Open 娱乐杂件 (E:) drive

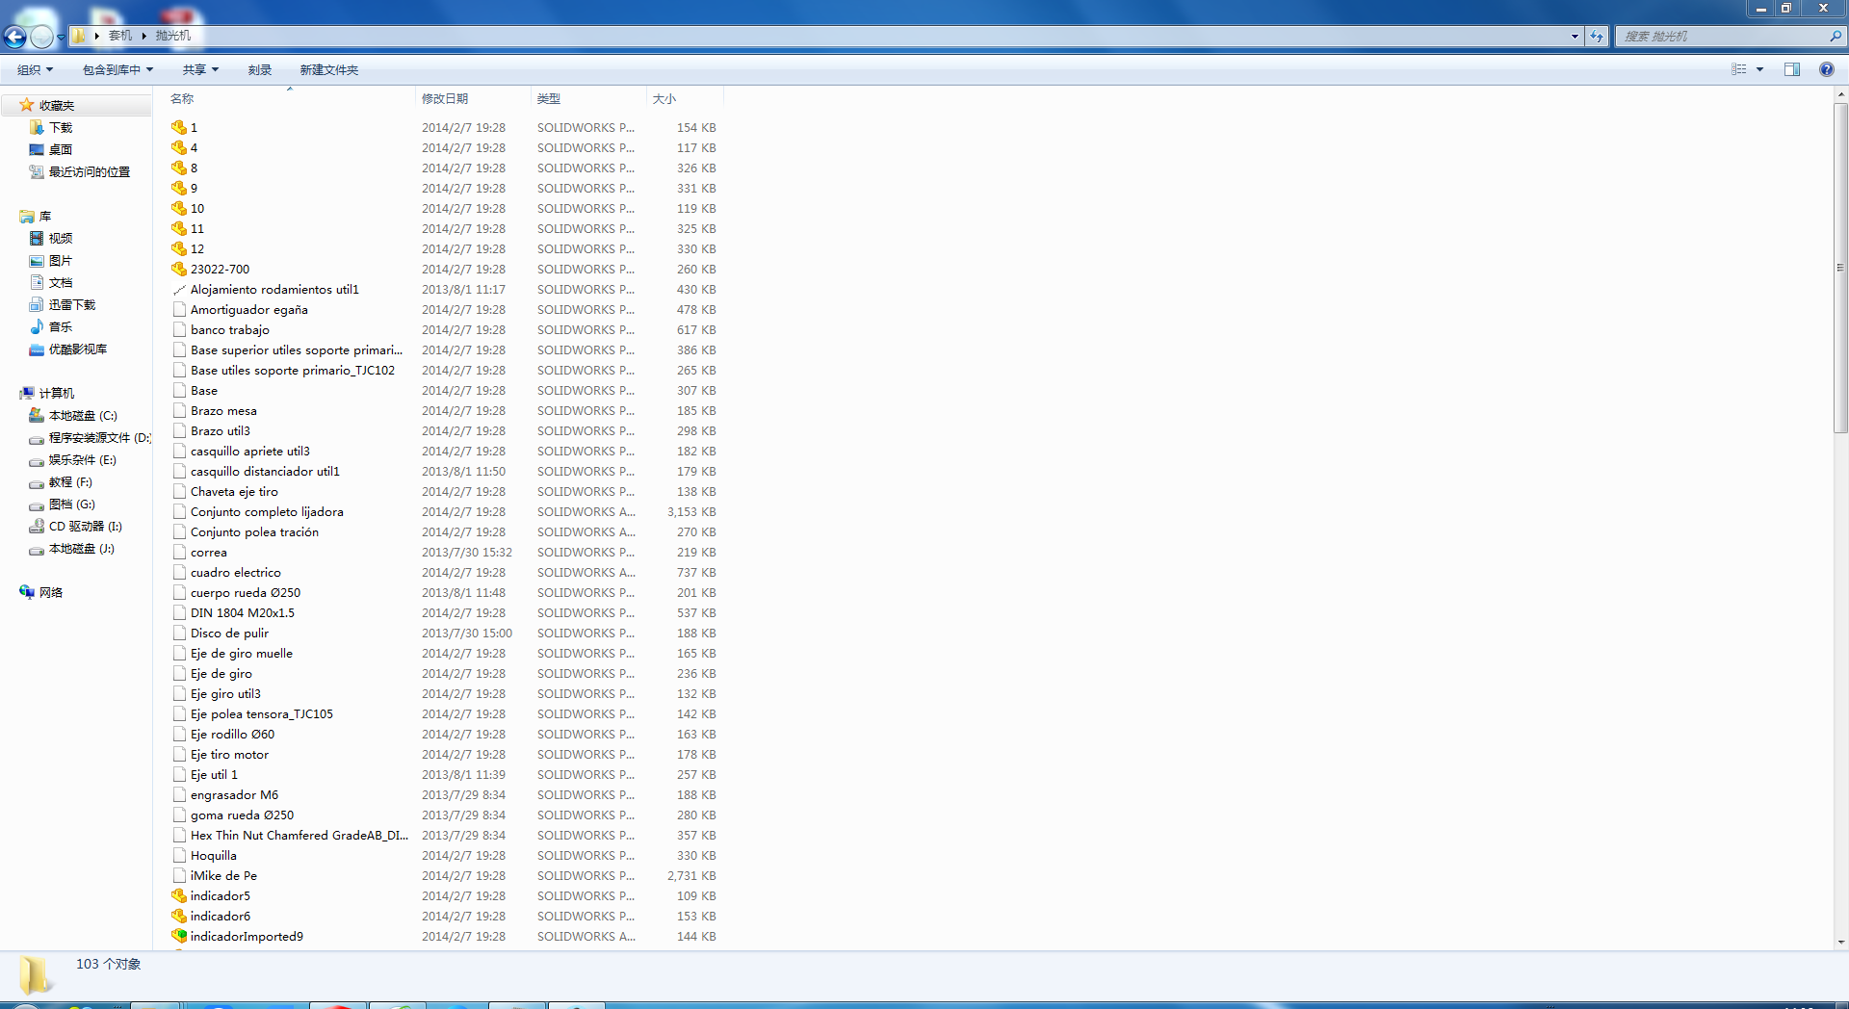(83, 459)
